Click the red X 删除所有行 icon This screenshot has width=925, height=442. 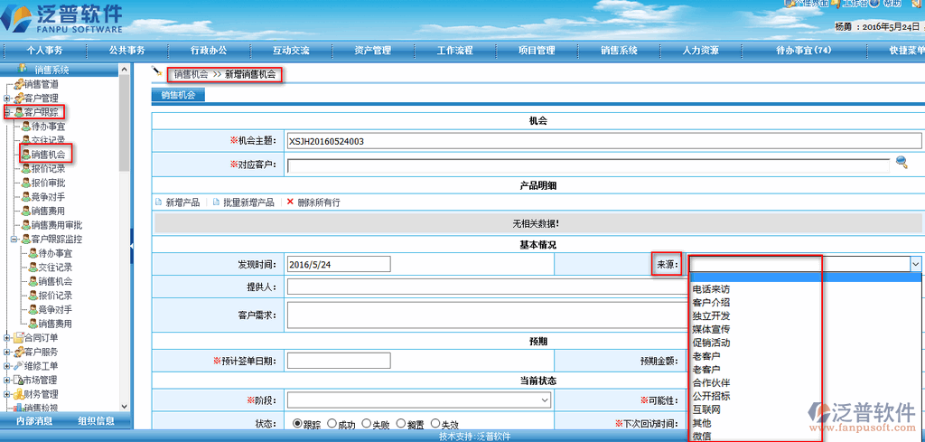click(290, 202)
